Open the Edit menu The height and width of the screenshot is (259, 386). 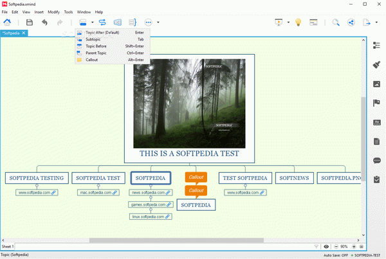[15, 12]
